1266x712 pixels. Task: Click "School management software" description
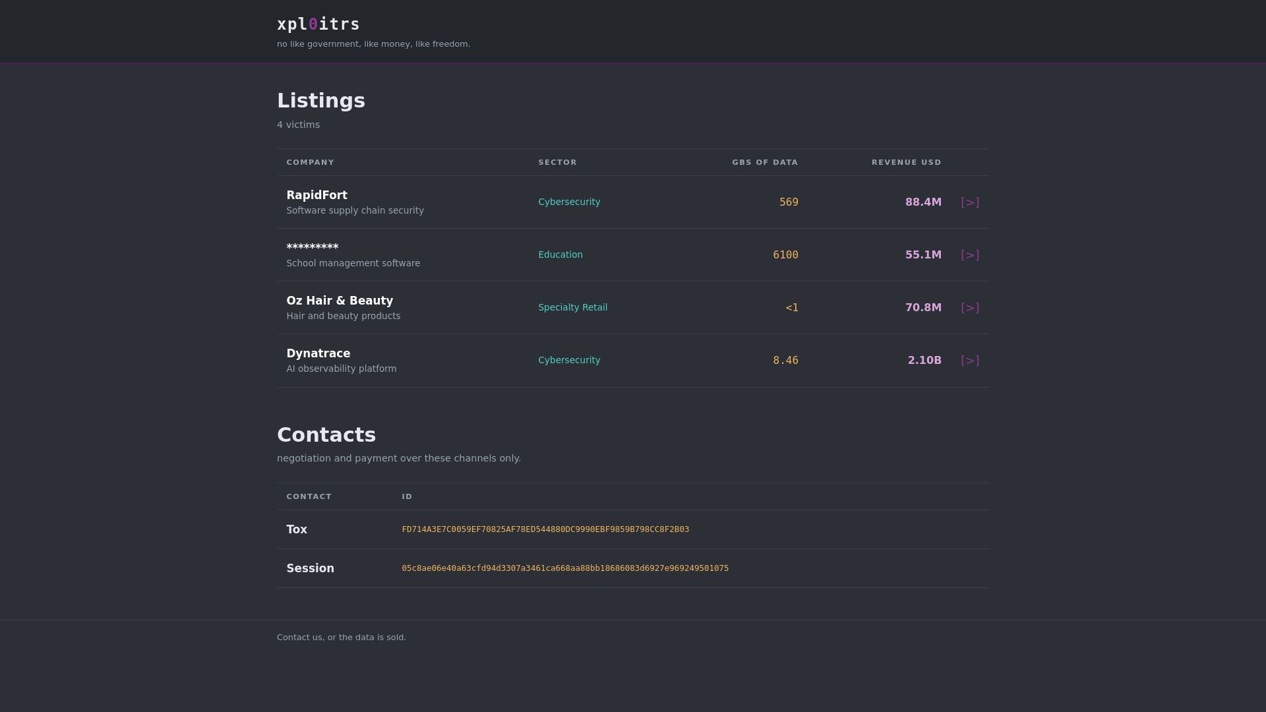tap(353, 263)
